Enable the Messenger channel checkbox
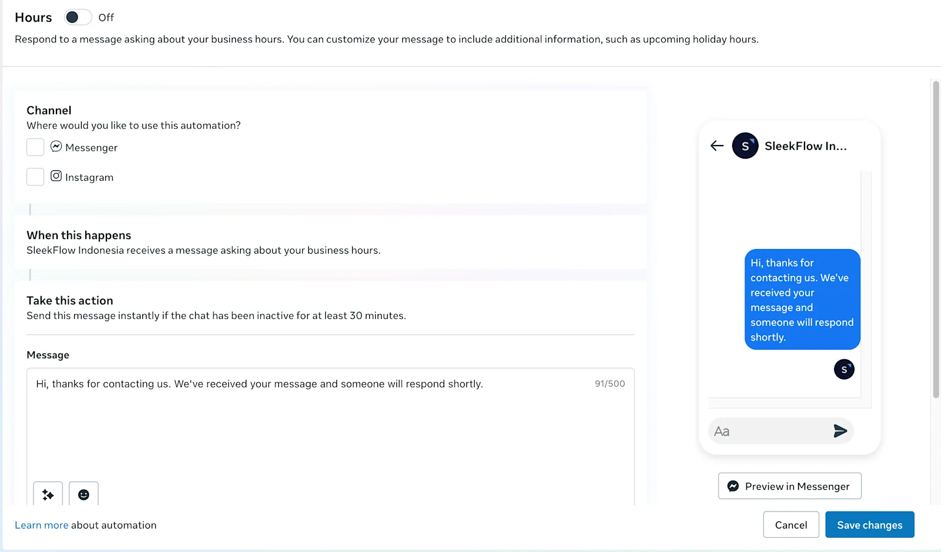Image resolution: width=941 pixels, height=552 pixels. [35, 147]
